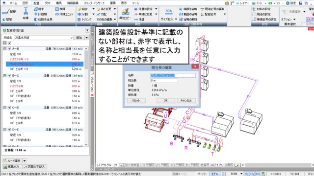Click the リセット button in dialog
Screen dimensions: 314x176
tap(136, 101)
